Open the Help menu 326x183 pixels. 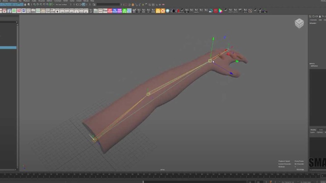[x=92, y=1]
